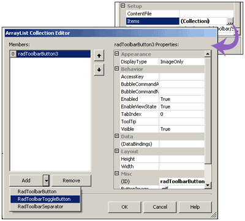This screenshot has width=245, height=221.
Task: Click the Width value field
Action: 182,167
